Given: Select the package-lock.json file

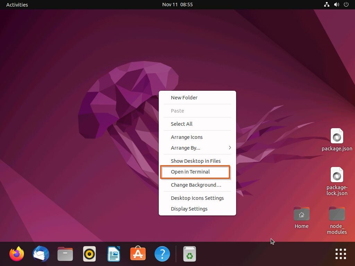Looking at the screenshot, I should pos(337,175).
